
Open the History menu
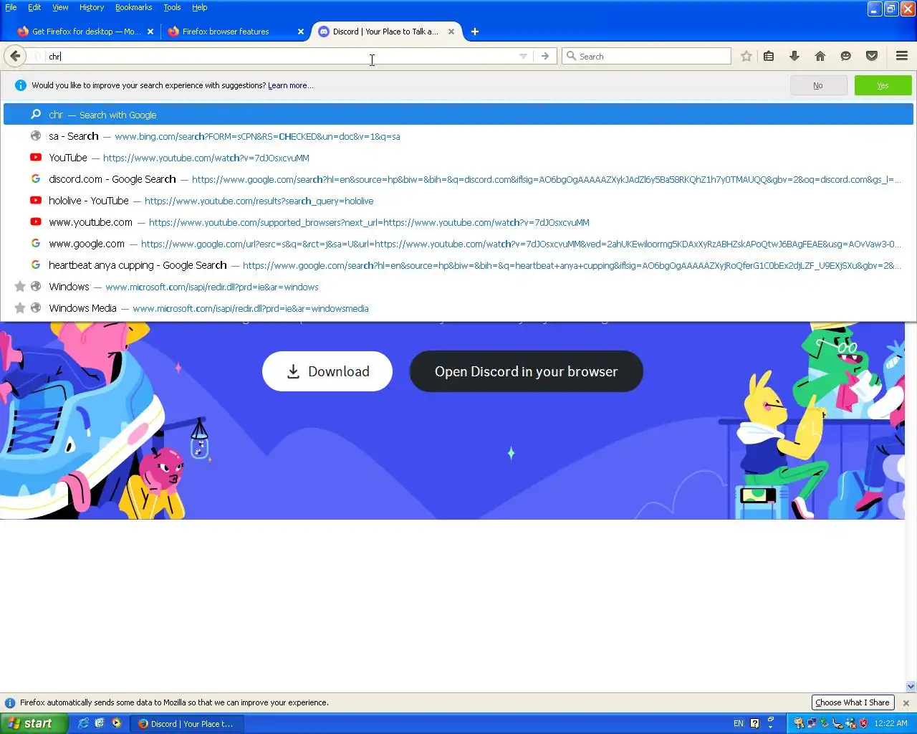pos(92,7)
